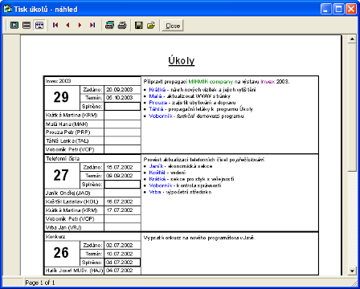Image resolution: width=360 pixels, height=289 pixels.
Task: Click blue Táhlá name in bullet list
Action: [x=156, y=109]
